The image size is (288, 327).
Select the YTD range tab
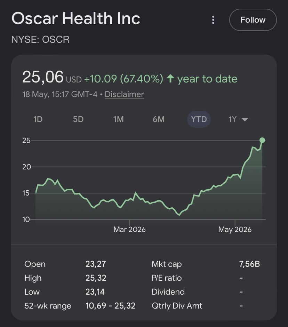pos(199,119)
